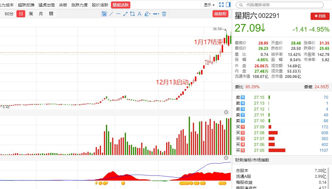Click the fullscreen chart icon
The width and height of the screenshot is (332, 189).
221,4
